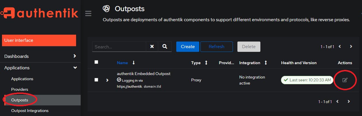Sort by Integration using the arrows icon

(x=266, y=63)
